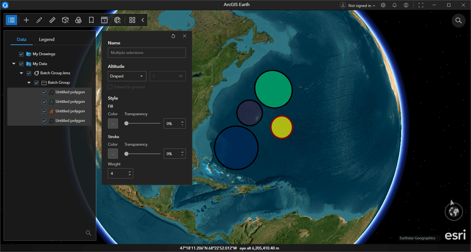The image size is (471, 252).
Task: Switch to the Data tab
Action: point(22,39)
